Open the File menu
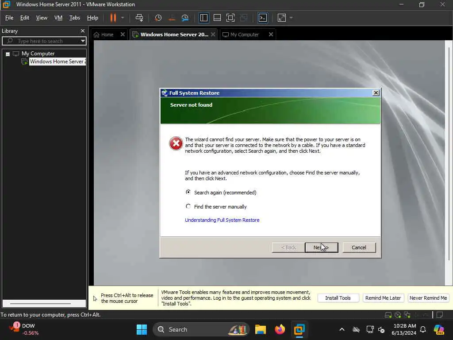This screenshot has width=453, height=340. pyautogui.click(x=9, y=18)
